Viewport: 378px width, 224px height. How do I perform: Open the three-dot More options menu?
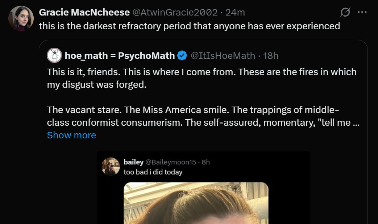pos(362,12)
